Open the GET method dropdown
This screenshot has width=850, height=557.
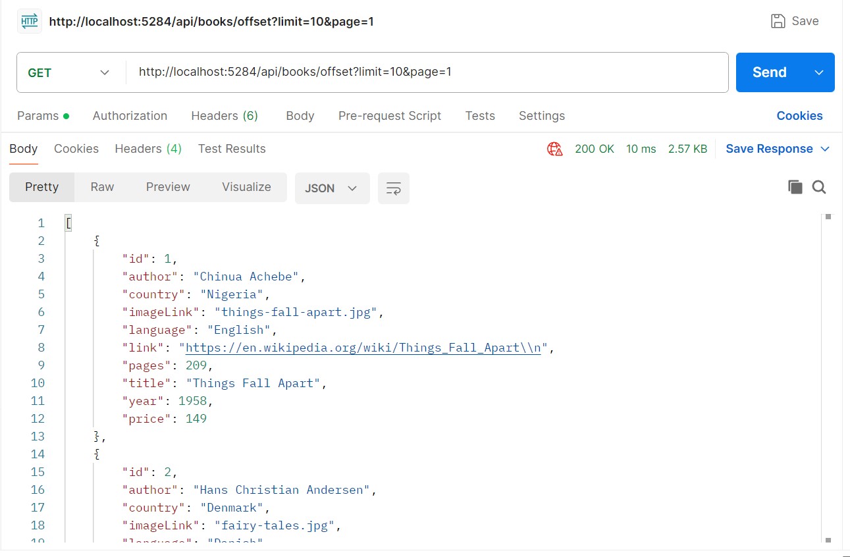[69, 72]
